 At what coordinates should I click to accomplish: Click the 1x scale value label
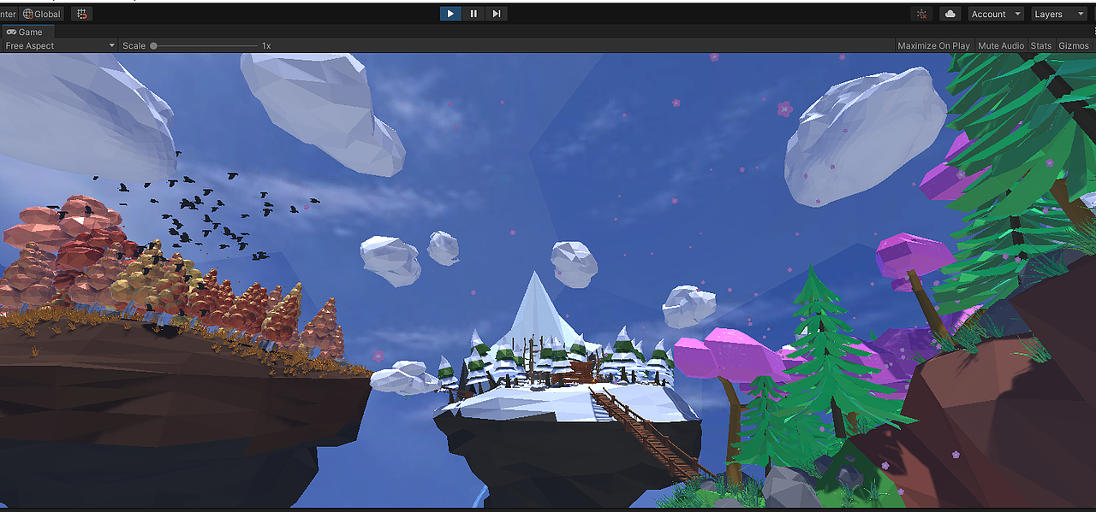[x=266, y=45]
